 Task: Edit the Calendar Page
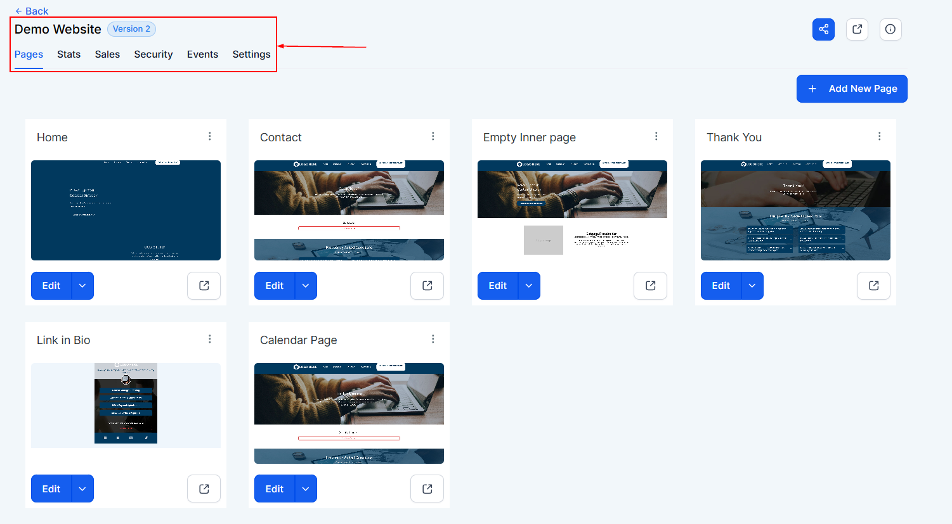275,489
